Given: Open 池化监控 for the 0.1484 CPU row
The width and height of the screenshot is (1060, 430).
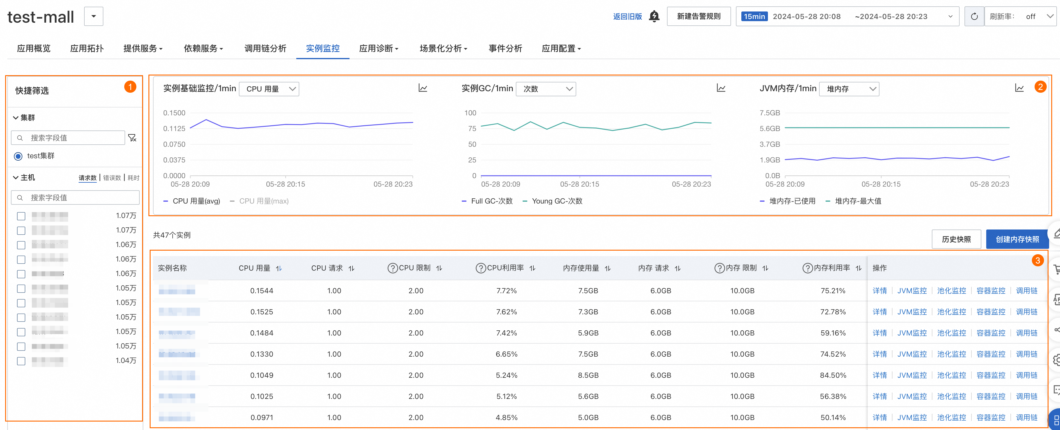Looking at the screenshot, I should pos(951,333).
